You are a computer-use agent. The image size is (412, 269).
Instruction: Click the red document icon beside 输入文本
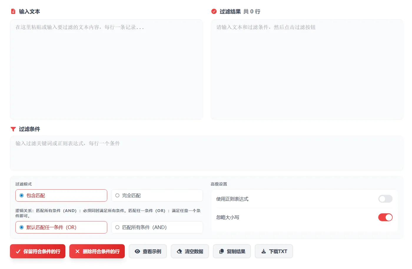13,11
